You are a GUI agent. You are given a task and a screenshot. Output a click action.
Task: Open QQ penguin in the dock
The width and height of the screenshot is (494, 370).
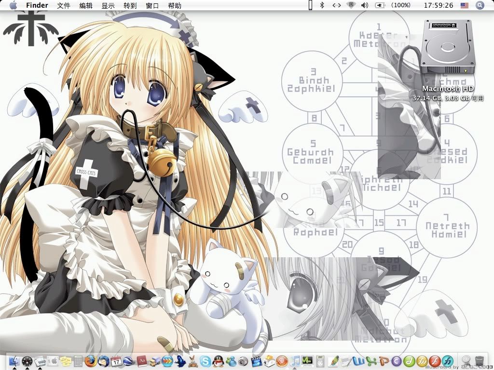[x=218, y=361]
